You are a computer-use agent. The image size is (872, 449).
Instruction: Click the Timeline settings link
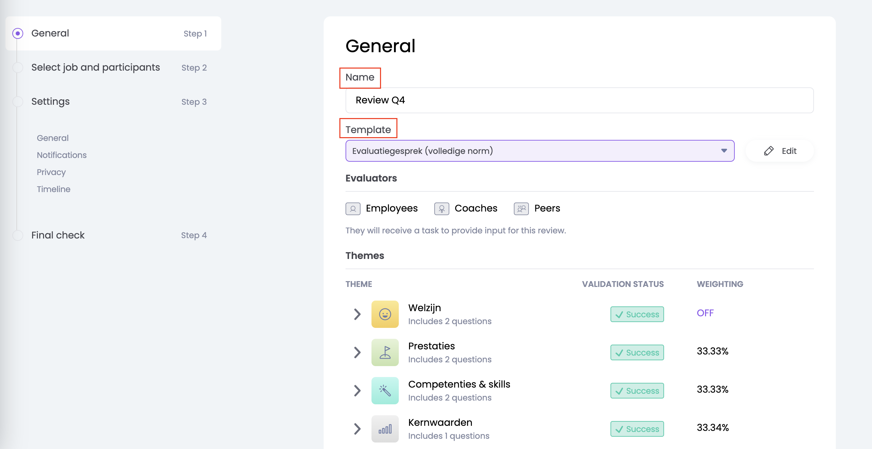click(x=54, y=189)
